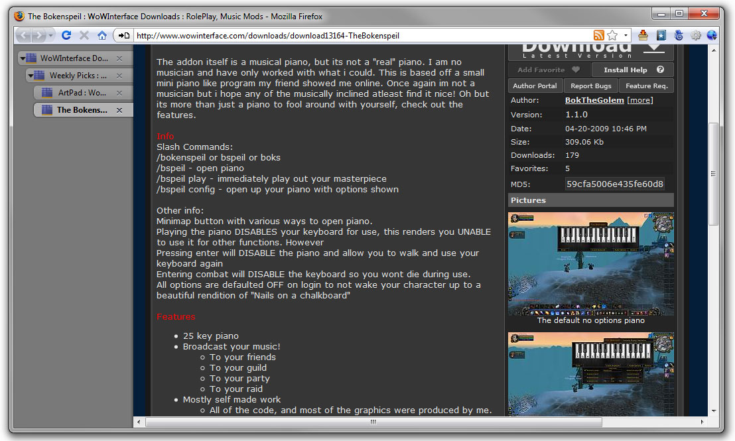Click the Stop loading X icon
This screenshot has height=441, width=735.
[x=84, y=35]
